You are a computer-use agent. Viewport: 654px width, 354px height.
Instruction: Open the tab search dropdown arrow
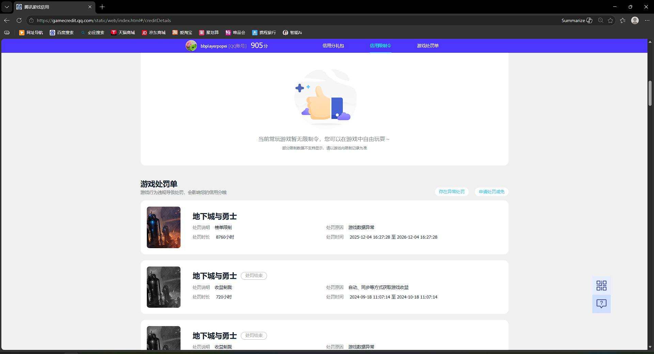click(x=6, y=7)
